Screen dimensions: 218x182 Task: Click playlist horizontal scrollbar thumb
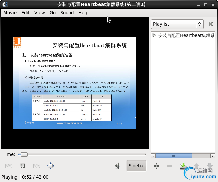pyautogui.click(x=174, y=156)
